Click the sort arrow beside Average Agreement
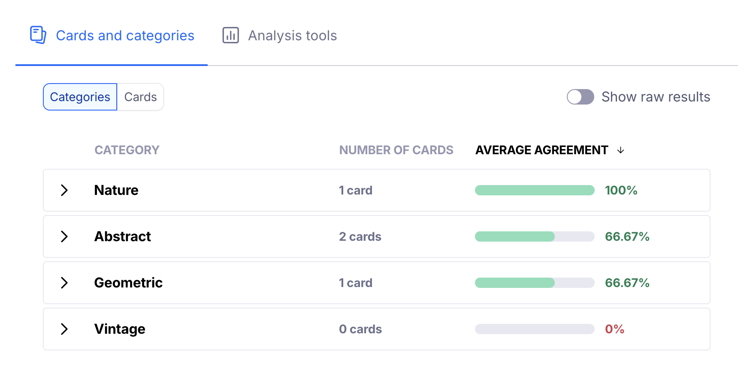 620,150
